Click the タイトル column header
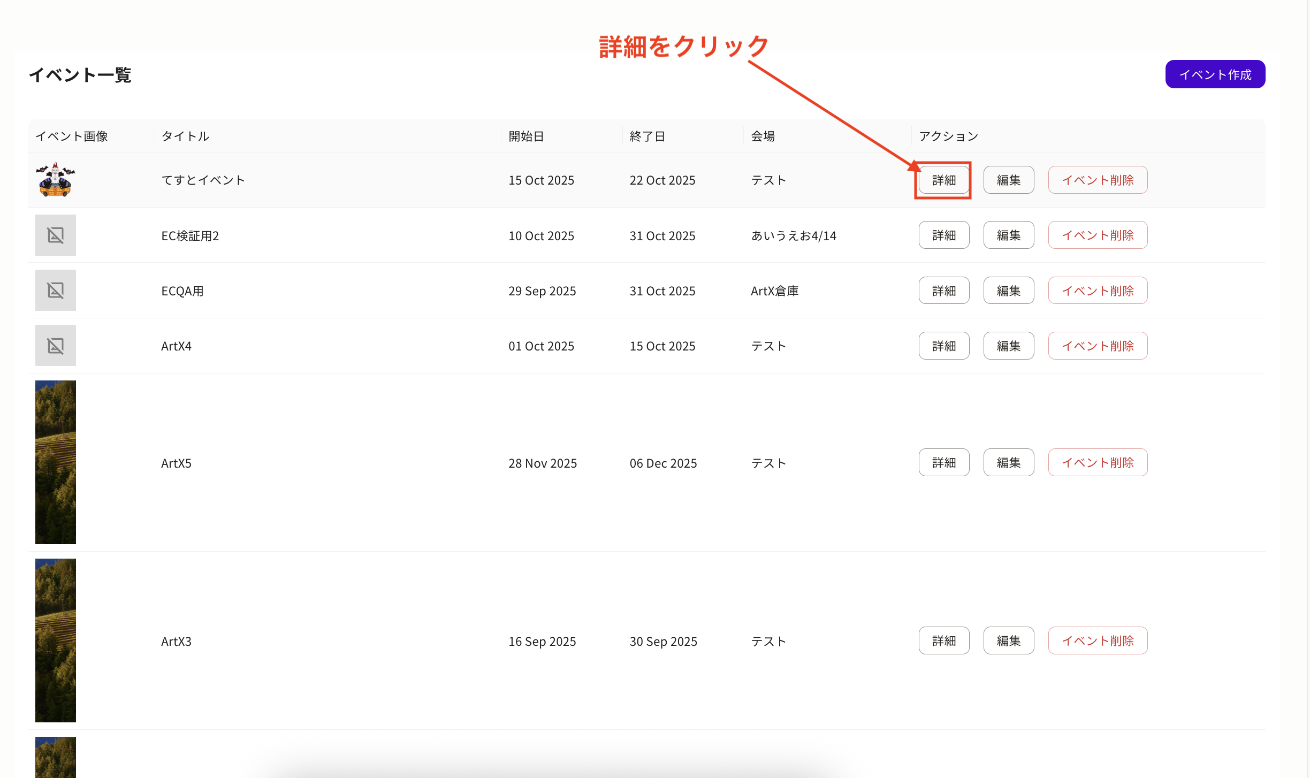The height and width of the screenshot is (778, 1310). (x=185, y=136)
